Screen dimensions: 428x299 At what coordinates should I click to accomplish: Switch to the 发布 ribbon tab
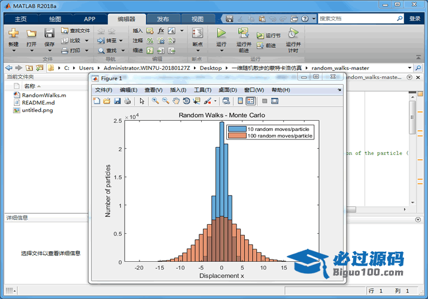(x=163, y=19)
